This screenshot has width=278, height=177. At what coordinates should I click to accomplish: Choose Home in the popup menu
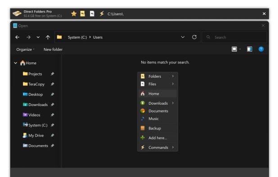[x=157, y=93]
